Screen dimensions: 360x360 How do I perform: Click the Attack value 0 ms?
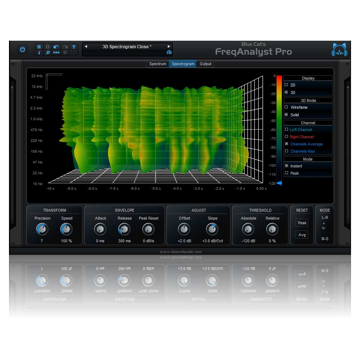click(x=100, y=241)
